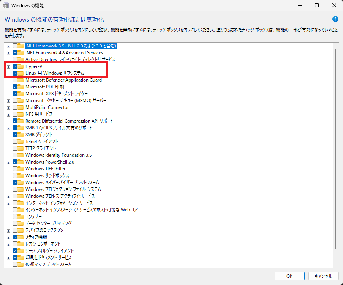
Task: Click the folder icon beside Telnet クライアント
Action: [21, 142]
